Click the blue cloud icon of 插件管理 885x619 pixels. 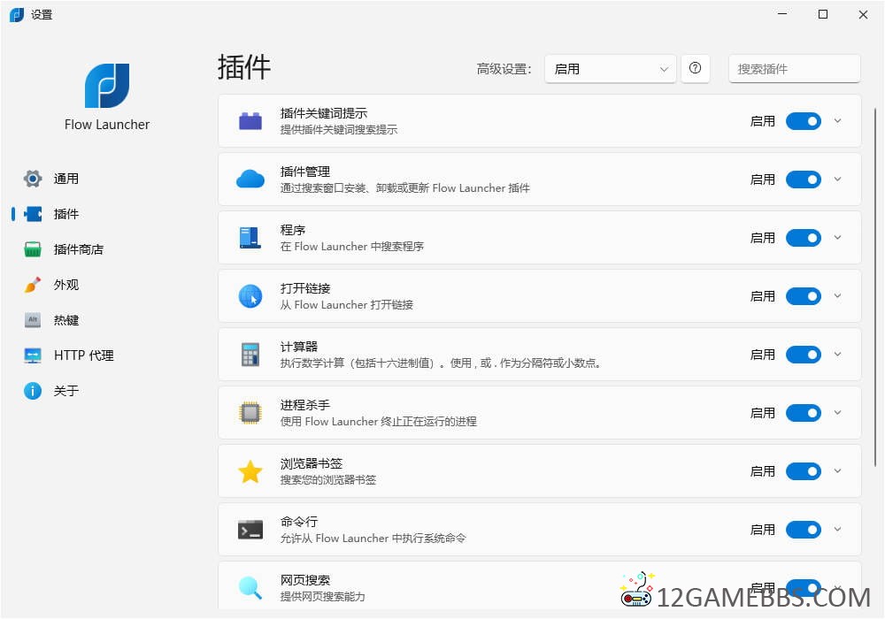click(250, 180)
